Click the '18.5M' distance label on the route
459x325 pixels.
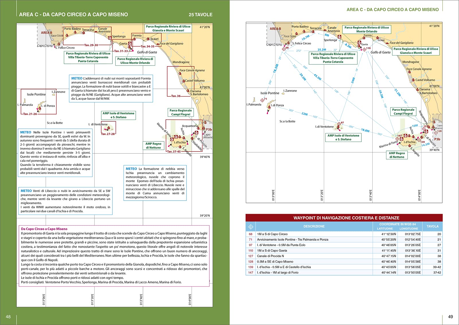[276, 68]
